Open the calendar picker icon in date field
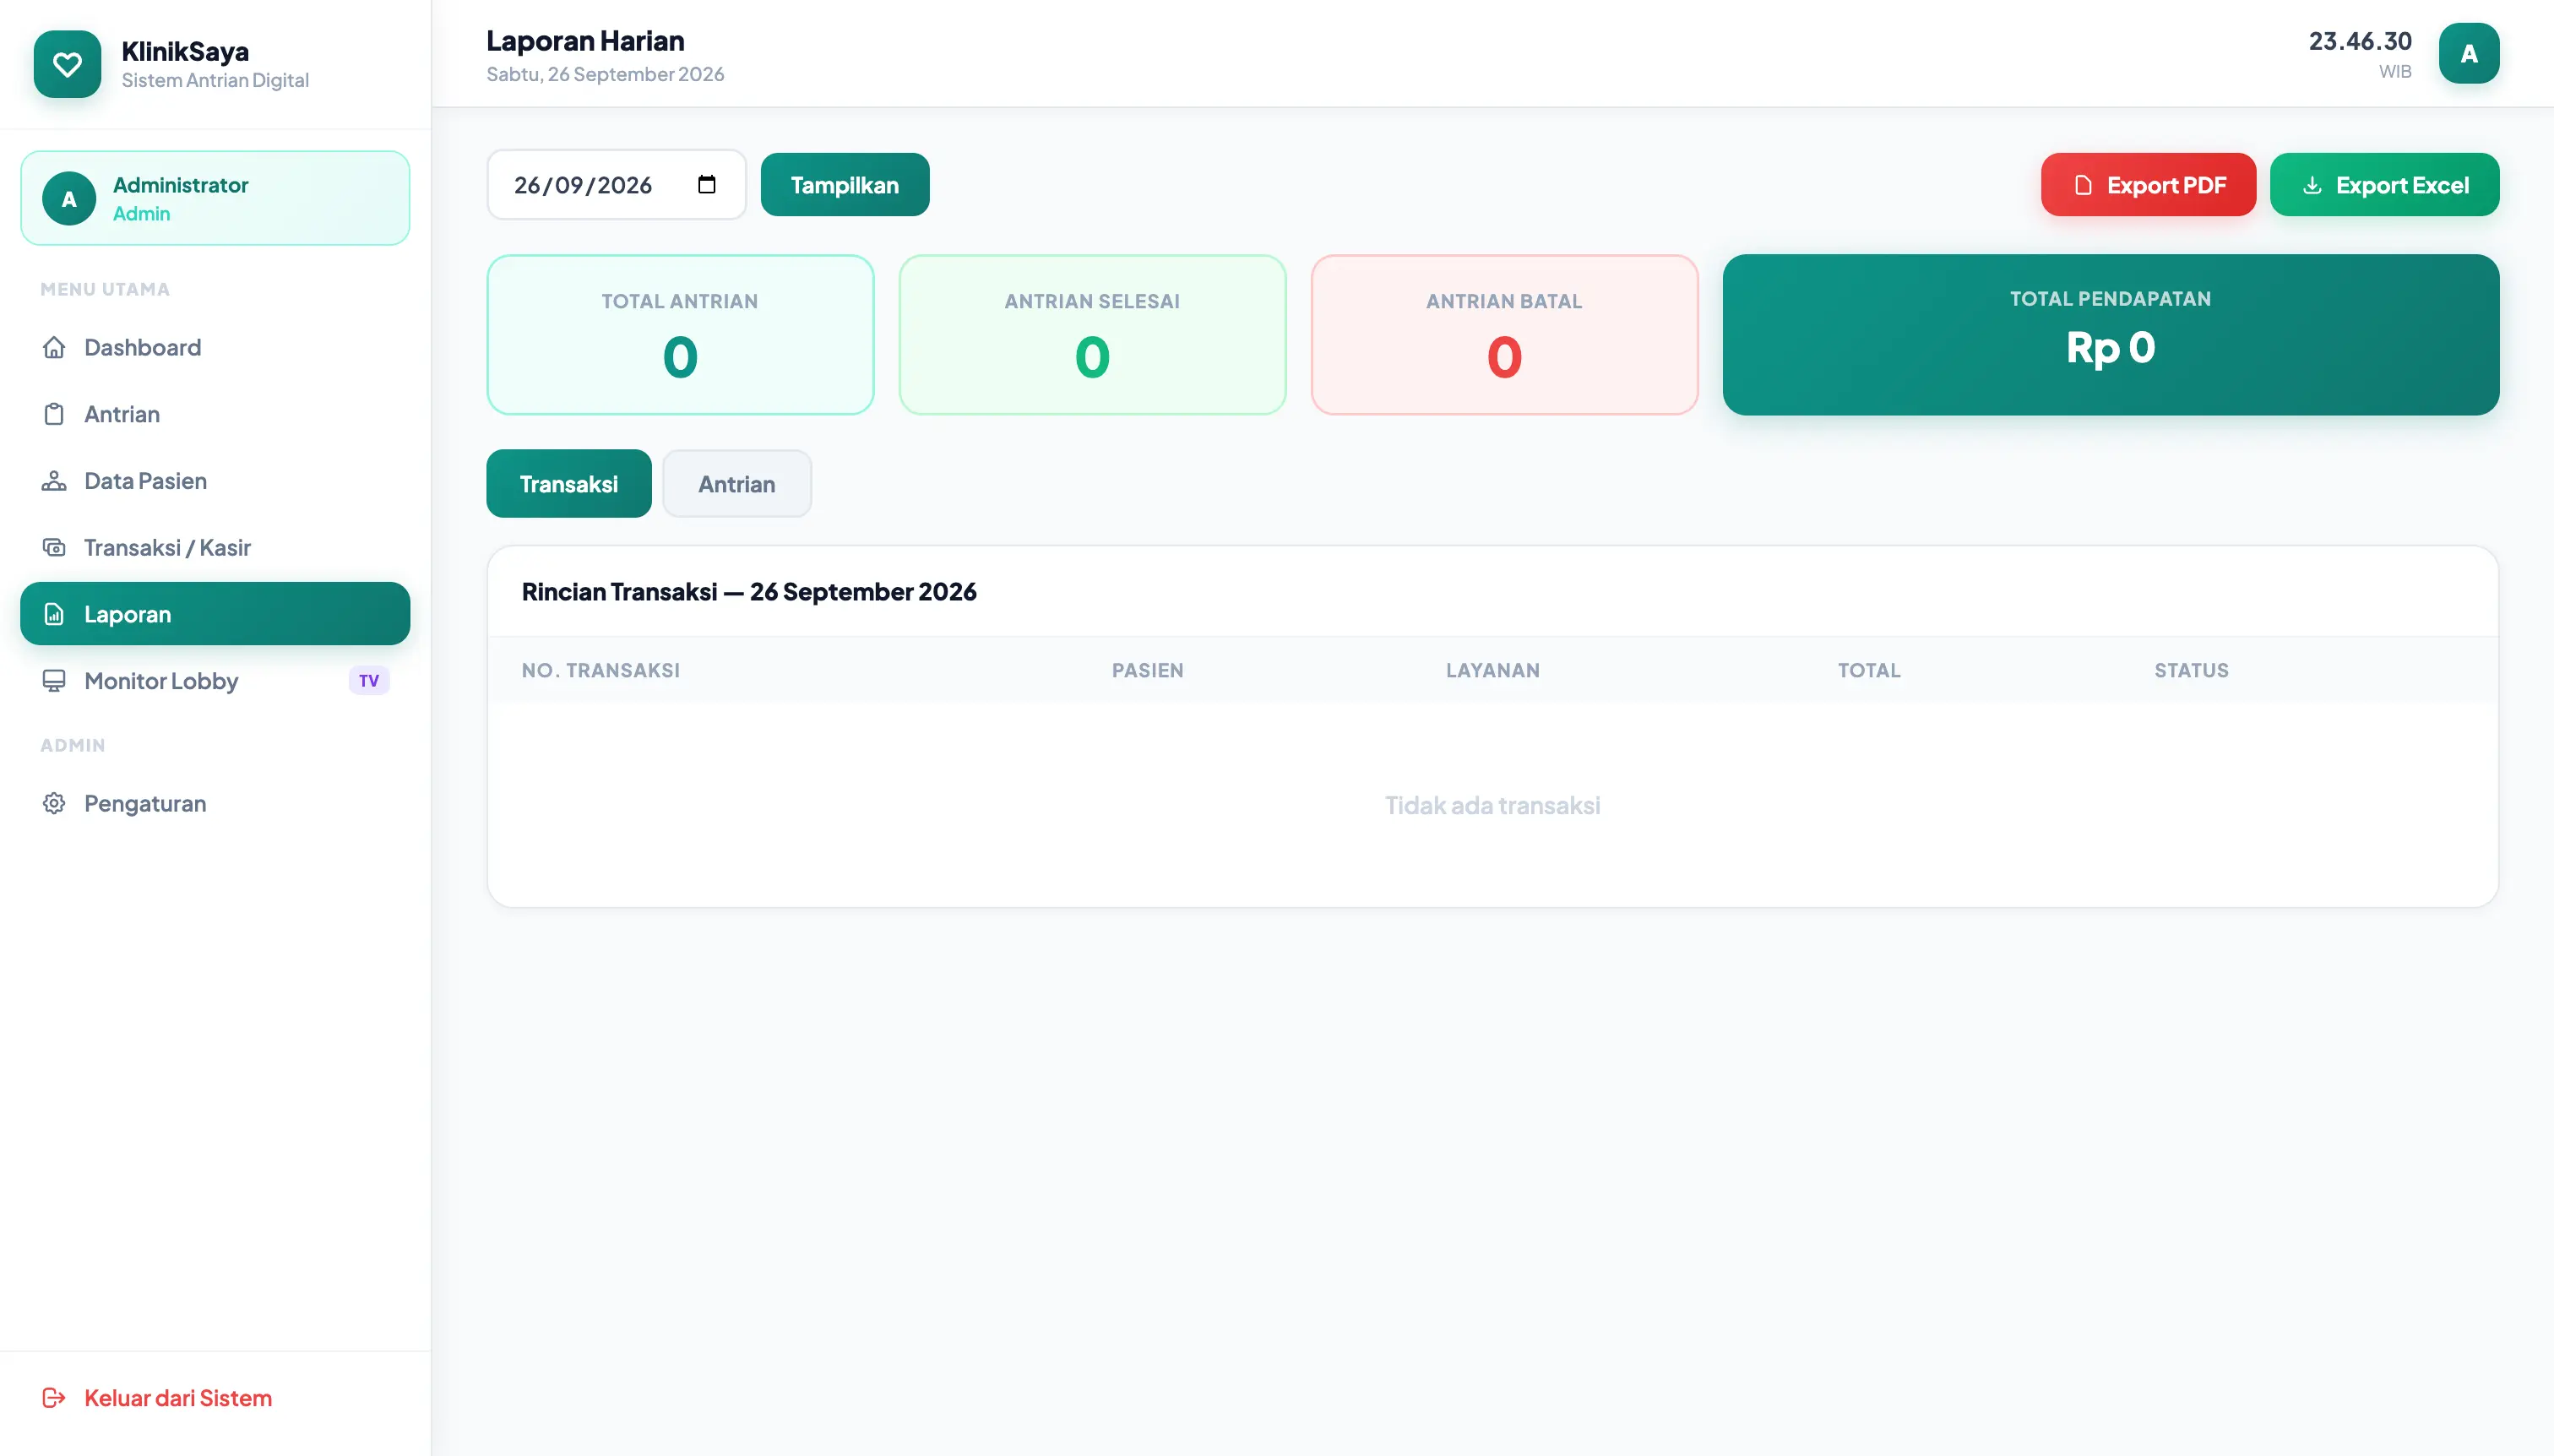 point(707,185)
